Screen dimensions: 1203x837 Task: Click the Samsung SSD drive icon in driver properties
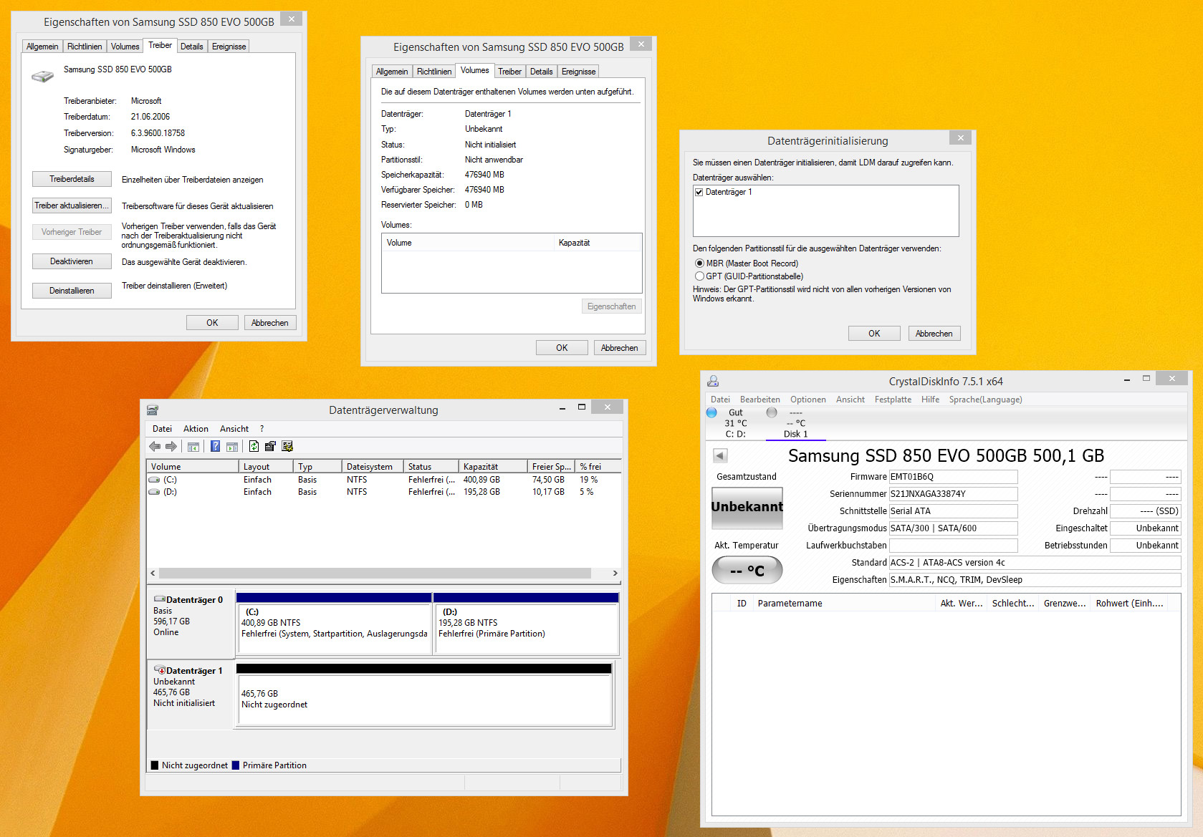(43, 76)
